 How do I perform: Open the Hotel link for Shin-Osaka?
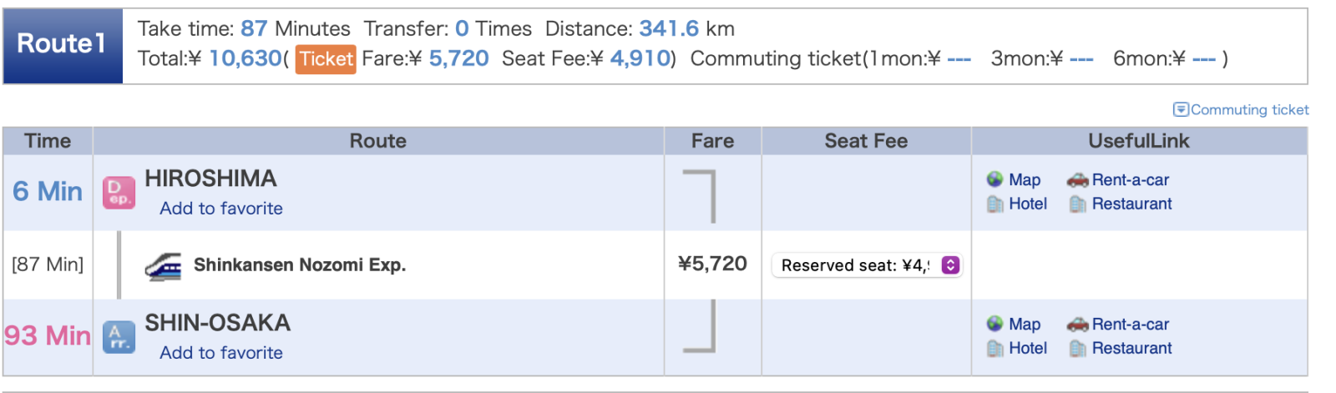[1028, 348]
